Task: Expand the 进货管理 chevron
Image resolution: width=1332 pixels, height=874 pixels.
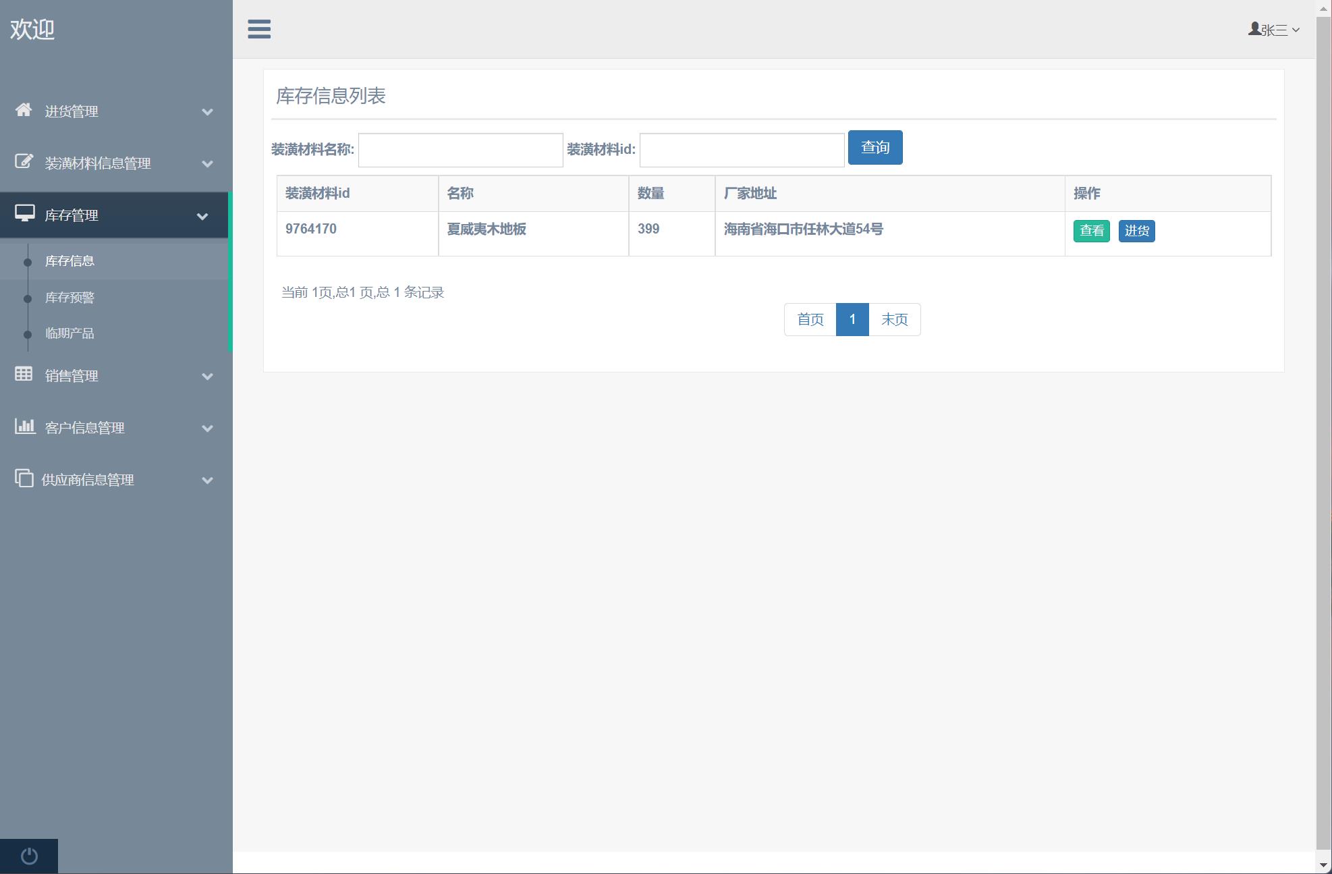Action: coord(207,112)
